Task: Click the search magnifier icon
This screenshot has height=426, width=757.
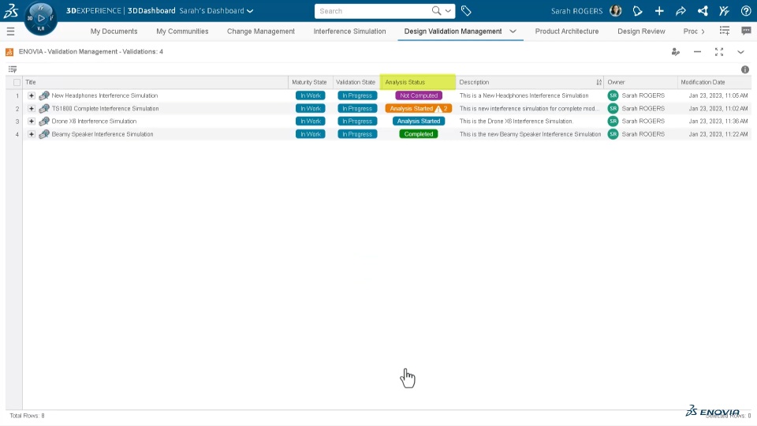Action: click(436, 10)
